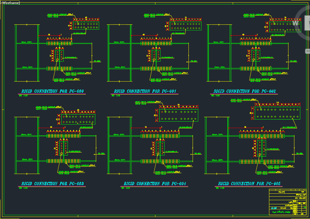Click the lower stiffener label in PC-604 detail
This screenshot has width=310, height=219.
(x=119, y=160)
